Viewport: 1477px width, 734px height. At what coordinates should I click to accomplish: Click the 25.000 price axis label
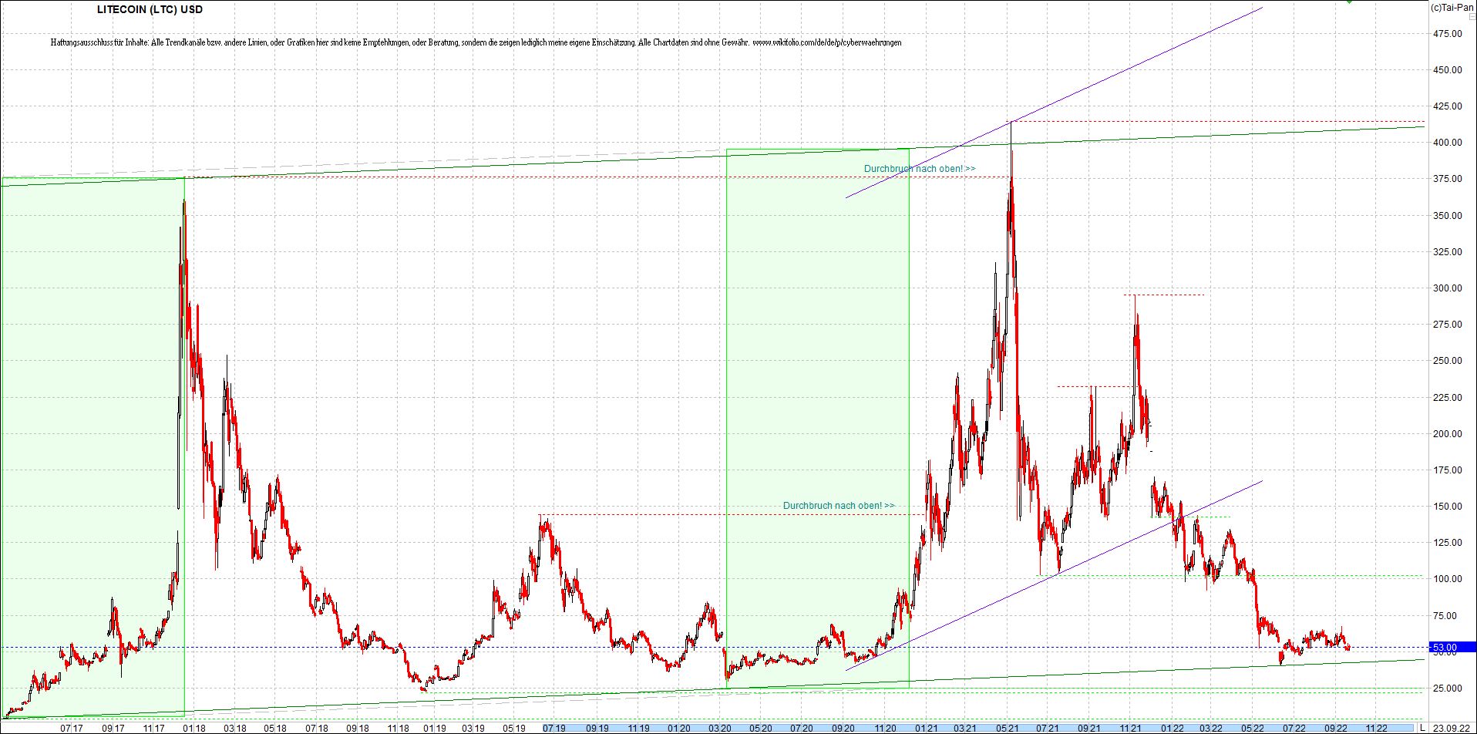1447,689
